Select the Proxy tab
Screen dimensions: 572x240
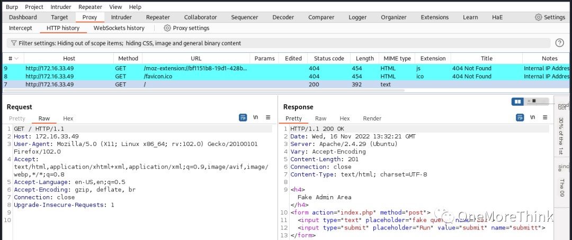(x=90, y=17)
